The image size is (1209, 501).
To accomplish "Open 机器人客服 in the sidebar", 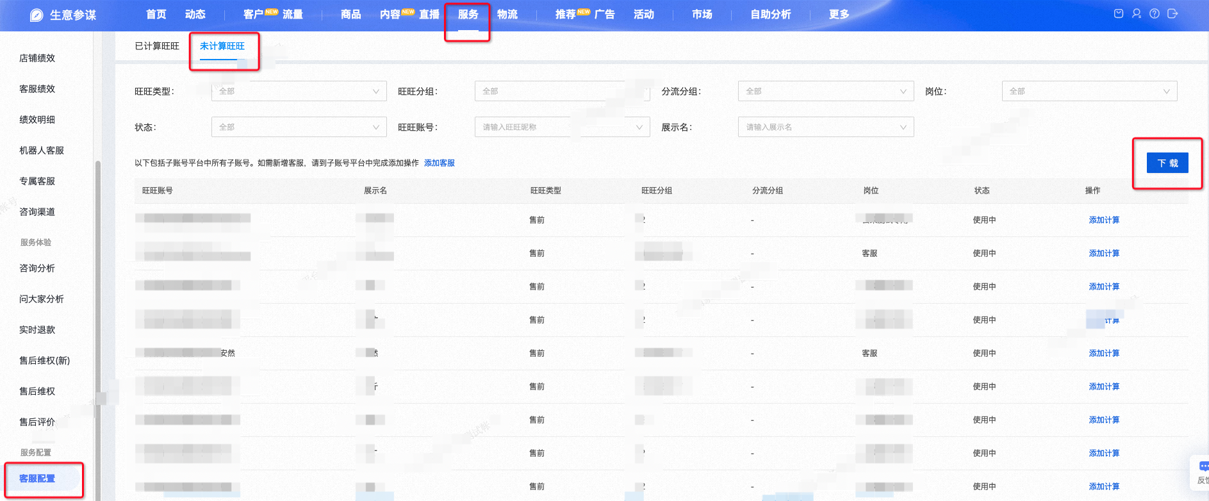I will [42, 150].
